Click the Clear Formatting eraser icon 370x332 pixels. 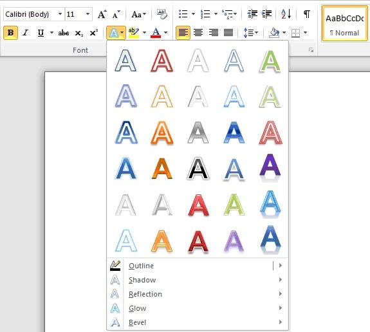162,14
